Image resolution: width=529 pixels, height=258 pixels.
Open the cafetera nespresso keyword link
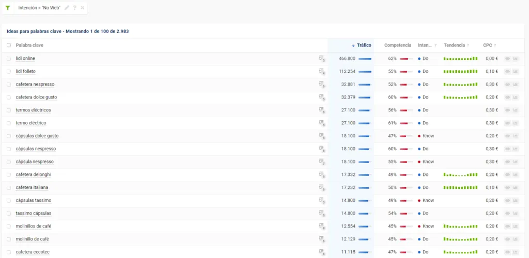[x=35, y=84]
